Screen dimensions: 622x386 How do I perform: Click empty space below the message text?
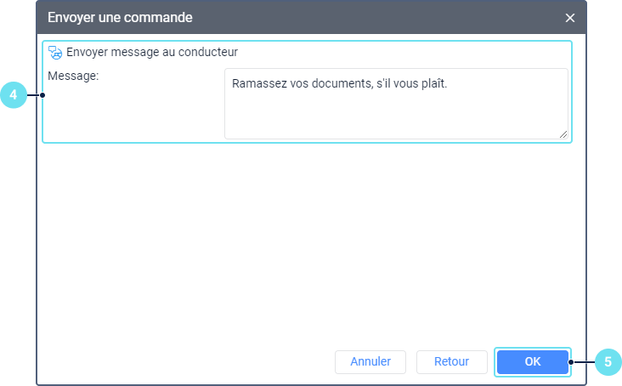coord(396,119)
